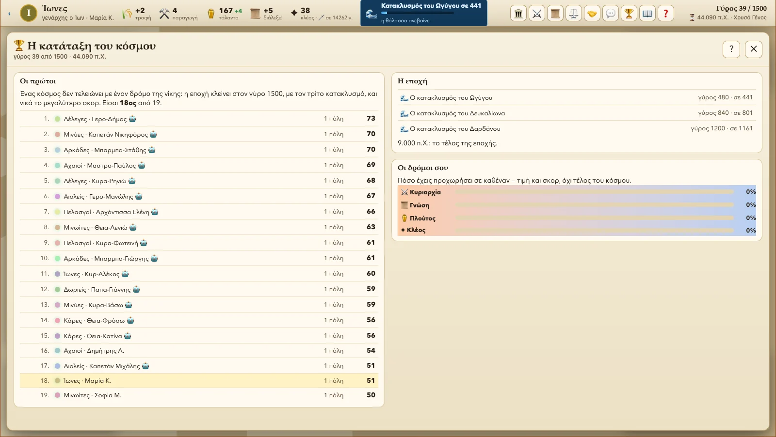Click the Κυριαρχία progress bar
Viewport: 776px width, 437px height.
(595, 192)
